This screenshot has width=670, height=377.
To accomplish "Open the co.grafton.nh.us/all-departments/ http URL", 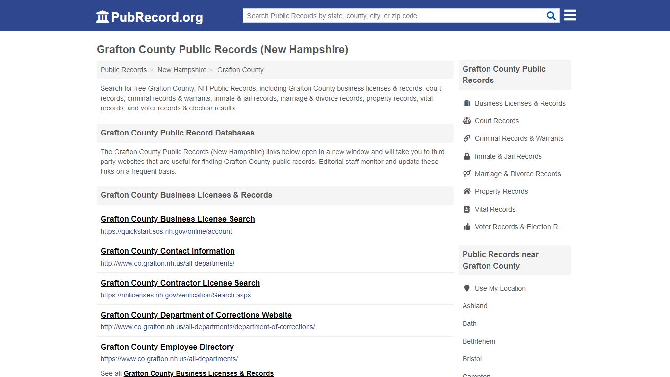I will tap(168, 263).
